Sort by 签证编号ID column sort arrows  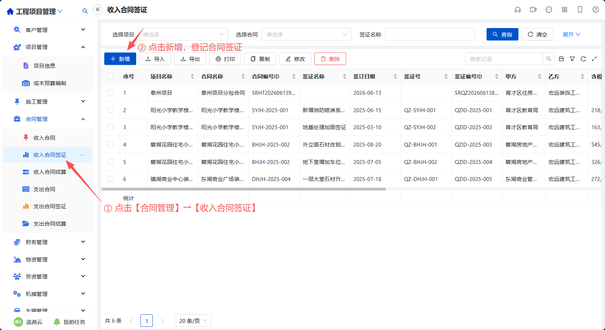(x=496, y=76)
